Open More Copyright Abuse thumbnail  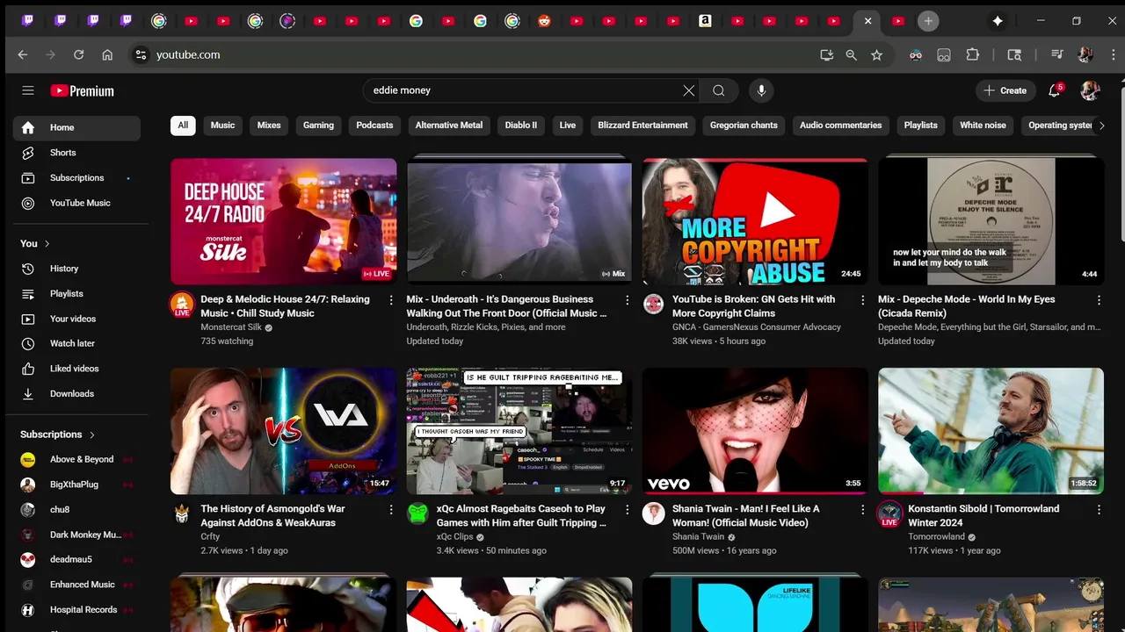tap(755, 221)
